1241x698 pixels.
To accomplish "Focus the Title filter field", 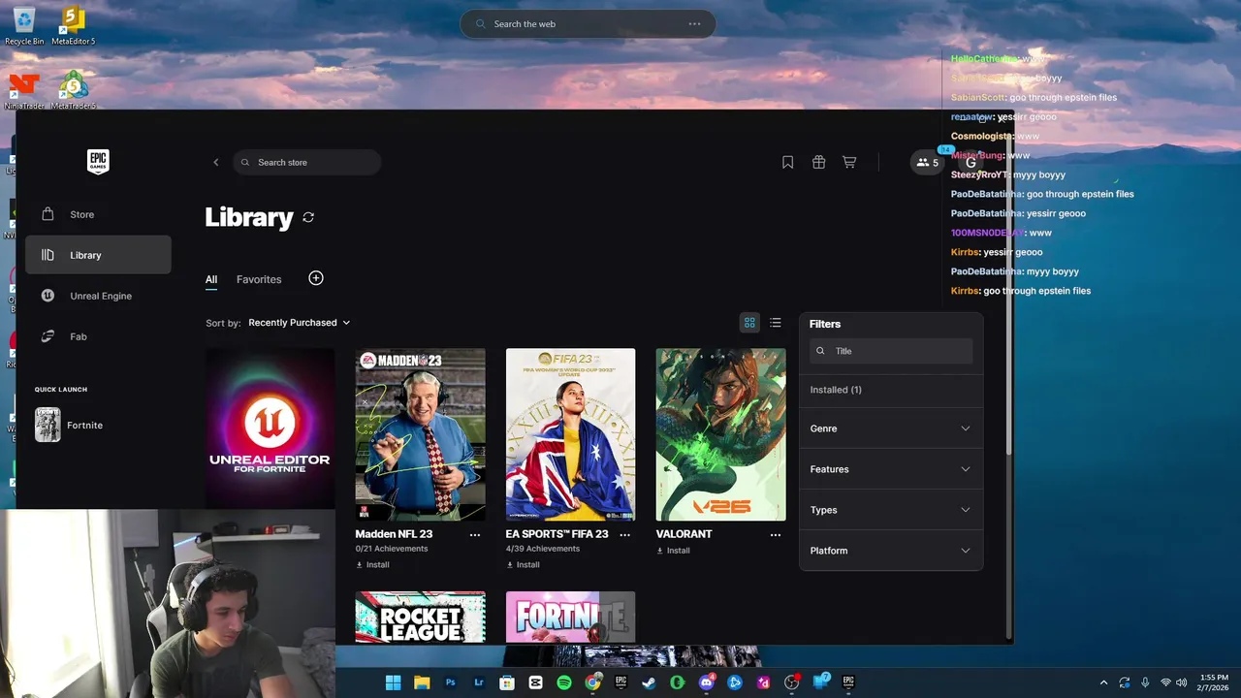I will tap(891, 351).
